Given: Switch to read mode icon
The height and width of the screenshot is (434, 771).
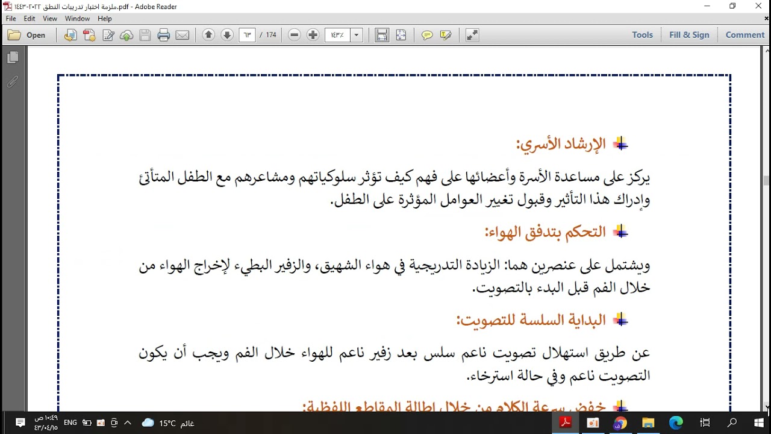Looking at the screenshot, I should click(472, 35).
